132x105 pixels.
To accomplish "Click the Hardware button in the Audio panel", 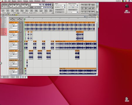I will (x=60, y=10).
